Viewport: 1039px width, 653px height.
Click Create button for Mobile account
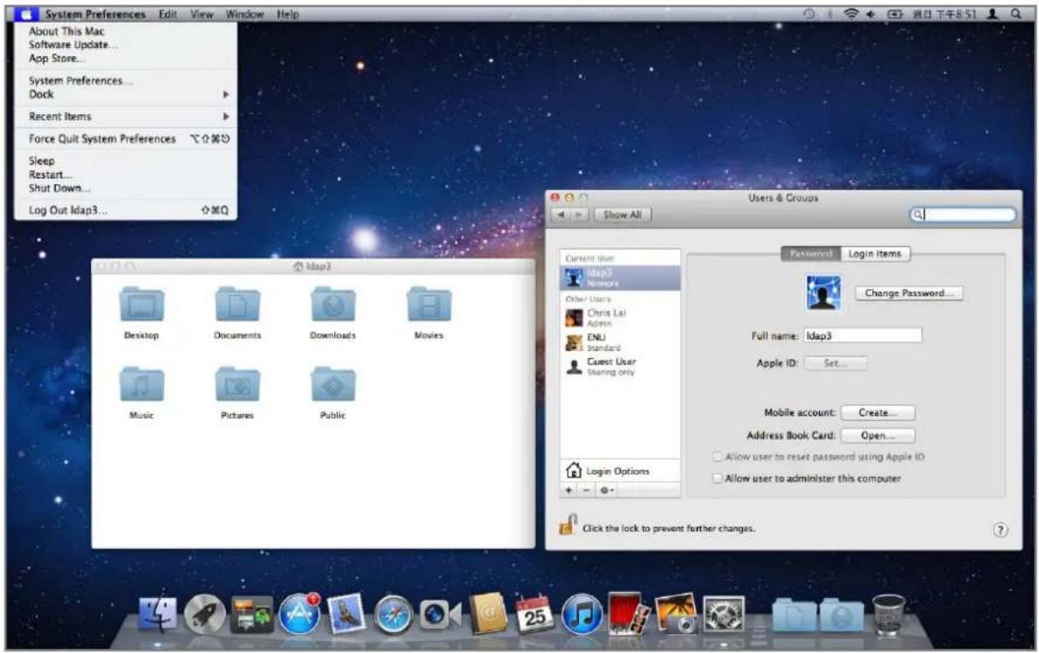877,413
